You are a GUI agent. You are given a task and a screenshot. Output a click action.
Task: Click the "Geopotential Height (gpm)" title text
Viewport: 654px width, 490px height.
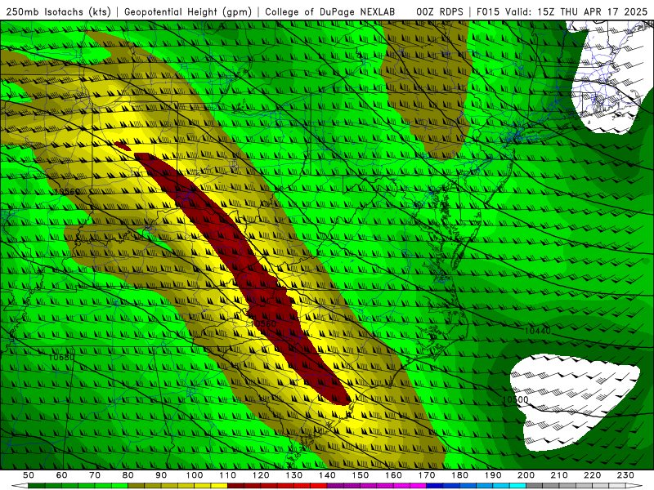[x=188, y=12]
